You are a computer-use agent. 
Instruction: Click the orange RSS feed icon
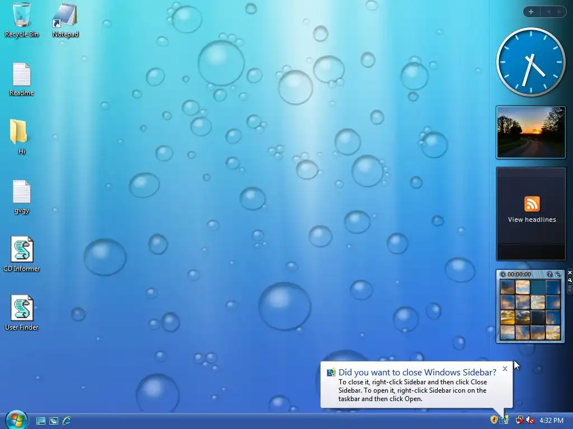coord(532,203)
